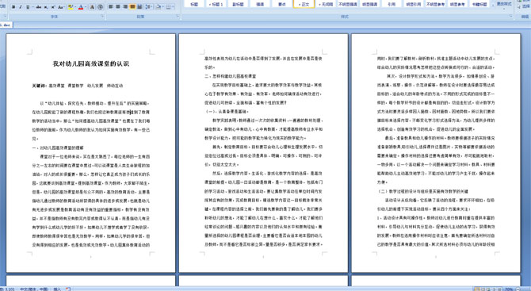Toggle italic formatting
The height and width of the screenshot is (291, 531).
[x=21, y=7]
